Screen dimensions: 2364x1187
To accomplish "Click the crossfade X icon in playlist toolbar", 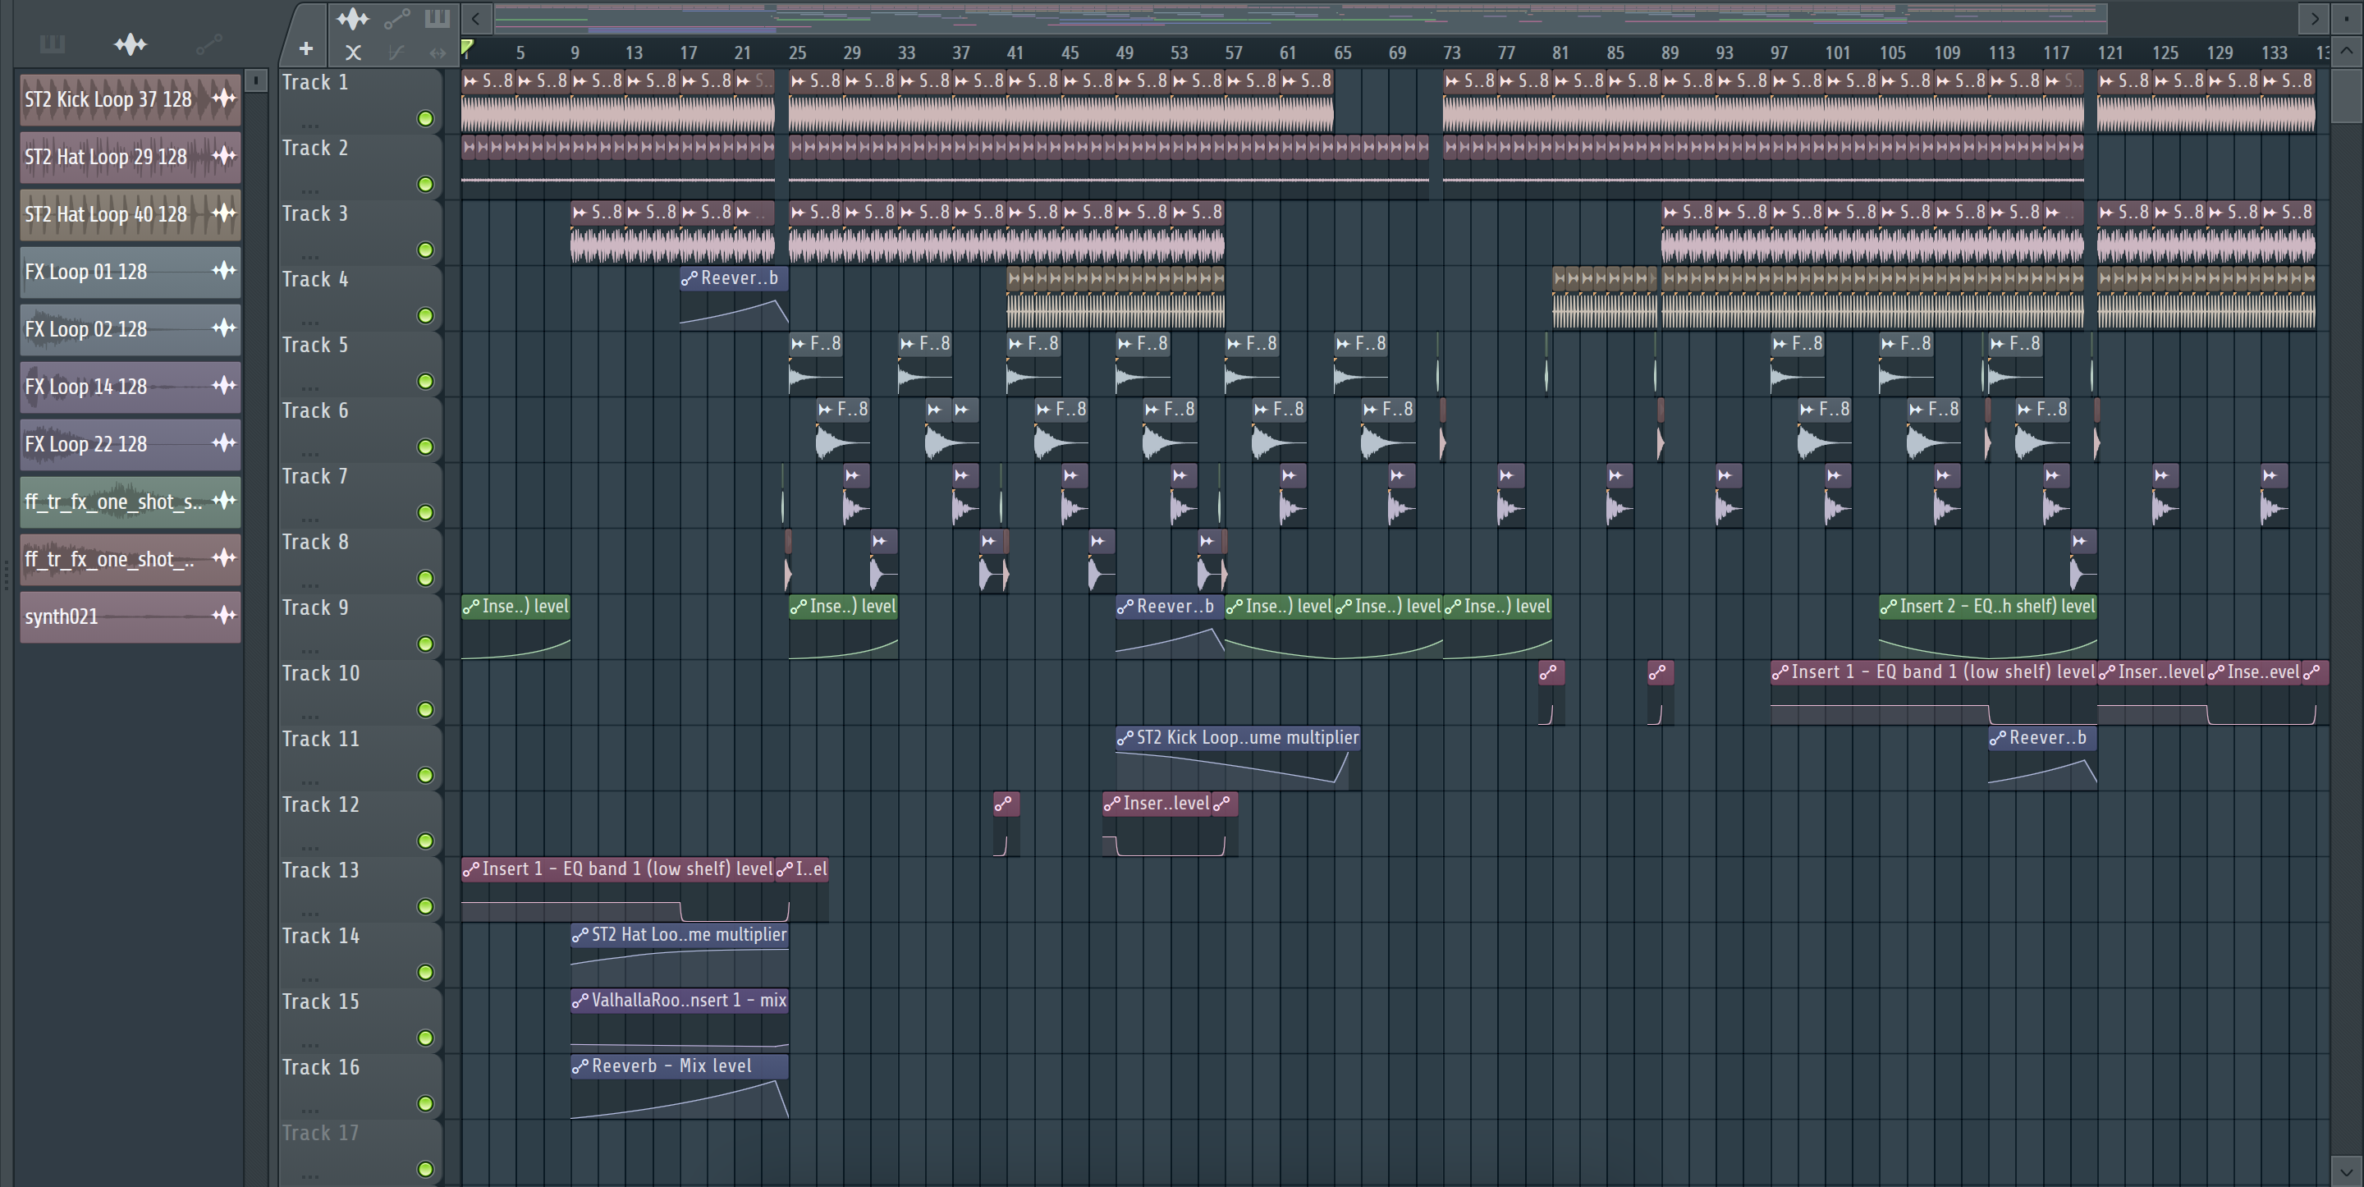I will [x=353, y=53].
